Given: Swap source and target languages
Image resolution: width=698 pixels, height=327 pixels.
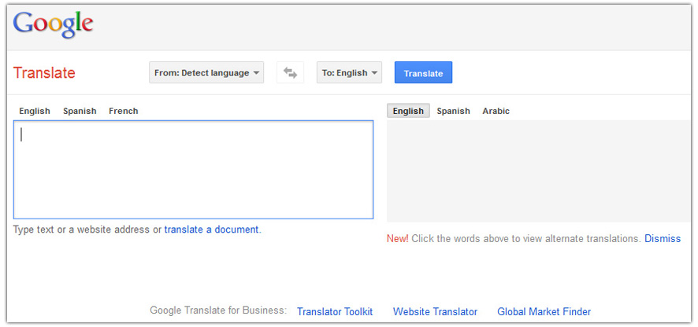Looking at the screenshot, I should (290, 73).
